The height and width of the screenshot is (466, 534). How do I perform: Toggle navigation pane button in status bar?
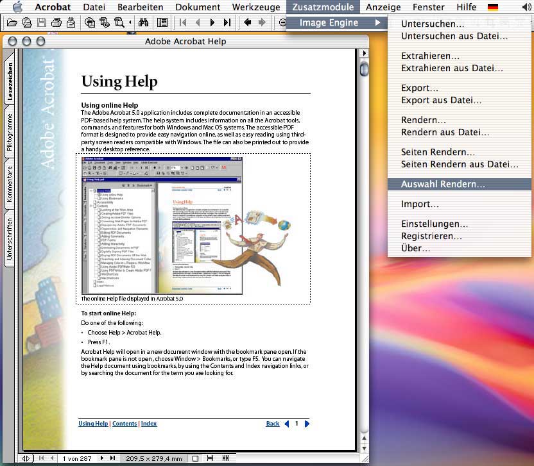pos(26,458)
